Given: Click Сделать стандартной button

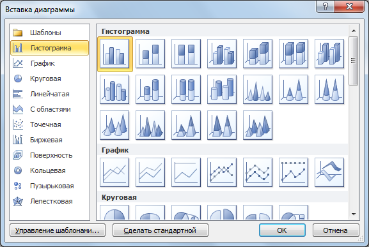Looking at the screenshot, I should (x=161, y=230).
